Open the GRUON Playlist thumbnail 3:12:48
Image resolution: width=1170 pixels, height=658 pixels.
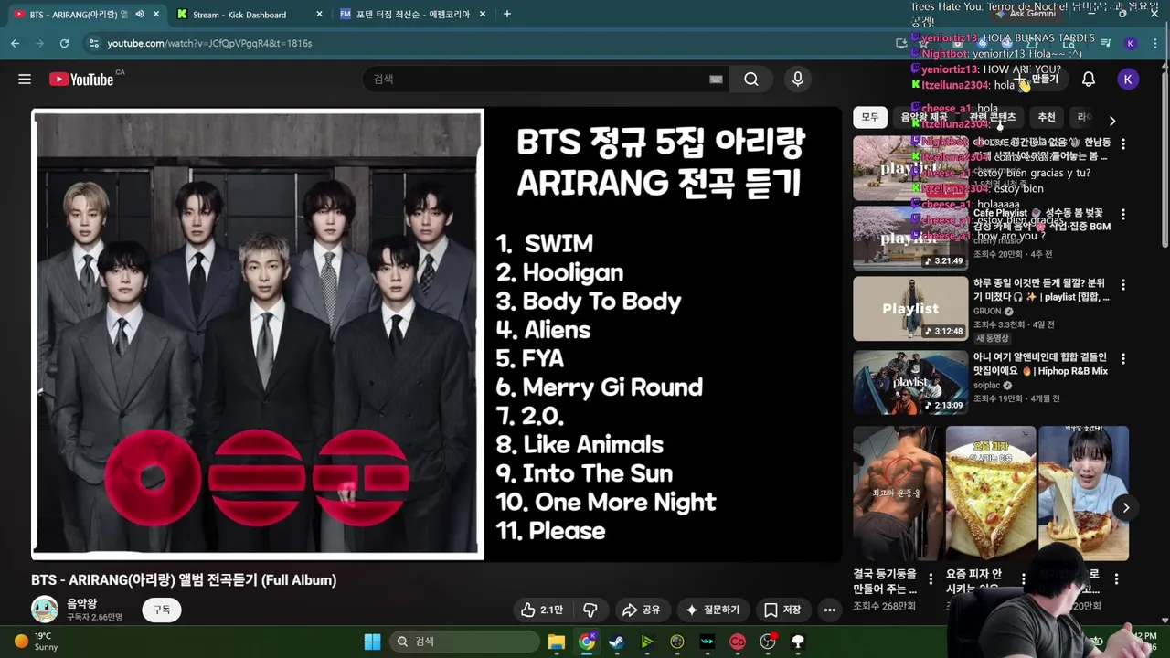[x=910, y=309]
